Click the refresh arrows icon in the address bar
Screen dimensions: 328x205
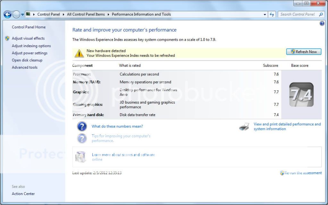click(x=272, y=14)
